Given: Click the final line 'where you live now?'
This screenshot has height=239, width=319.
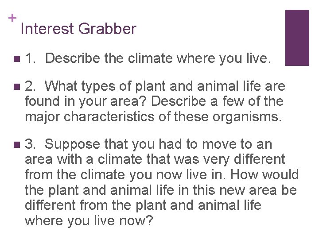Looking at the screenshot, I should pos(89,220).
